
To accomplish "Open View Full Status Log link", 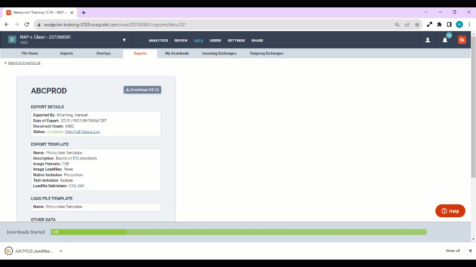I will 82,132.
